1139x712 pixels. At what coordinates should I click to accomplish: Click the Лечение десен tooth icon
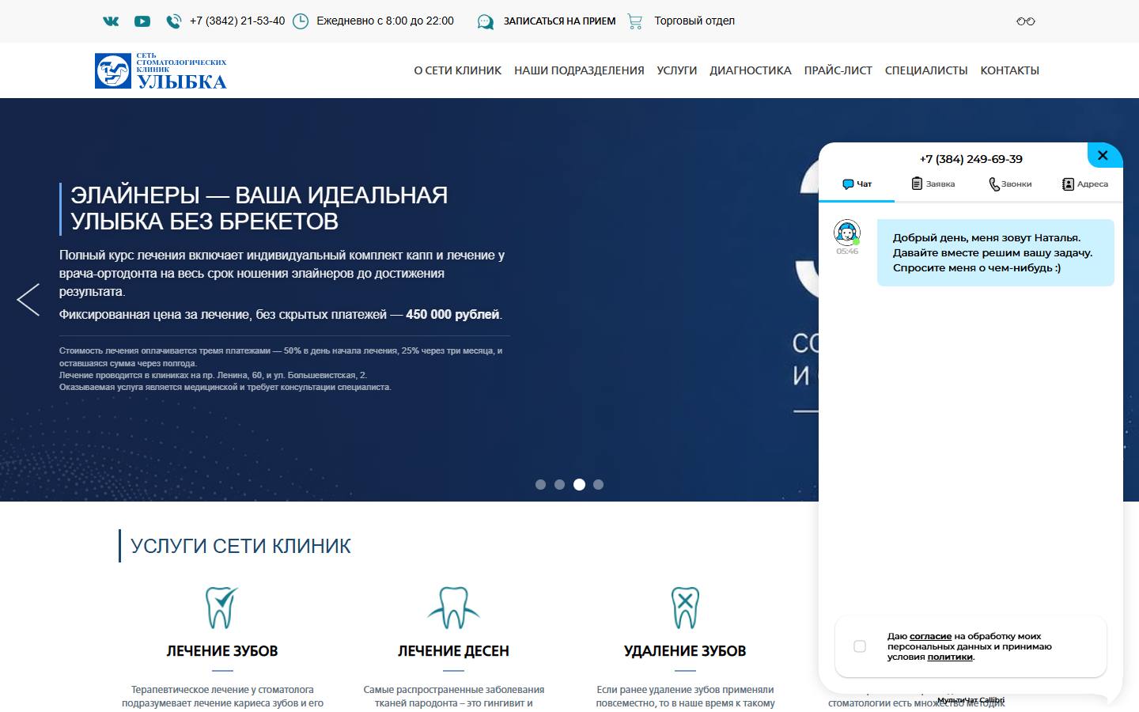click(x=453, y=608)
